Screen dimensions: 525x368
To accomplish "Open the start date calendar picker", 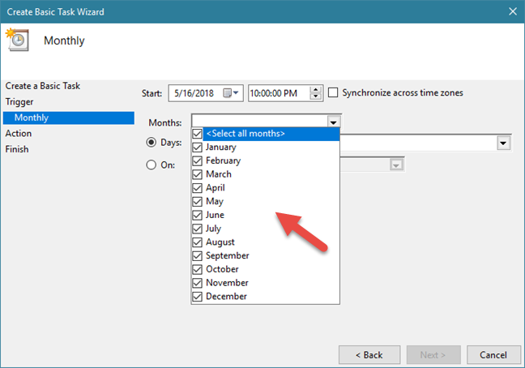I will point(231,93).
